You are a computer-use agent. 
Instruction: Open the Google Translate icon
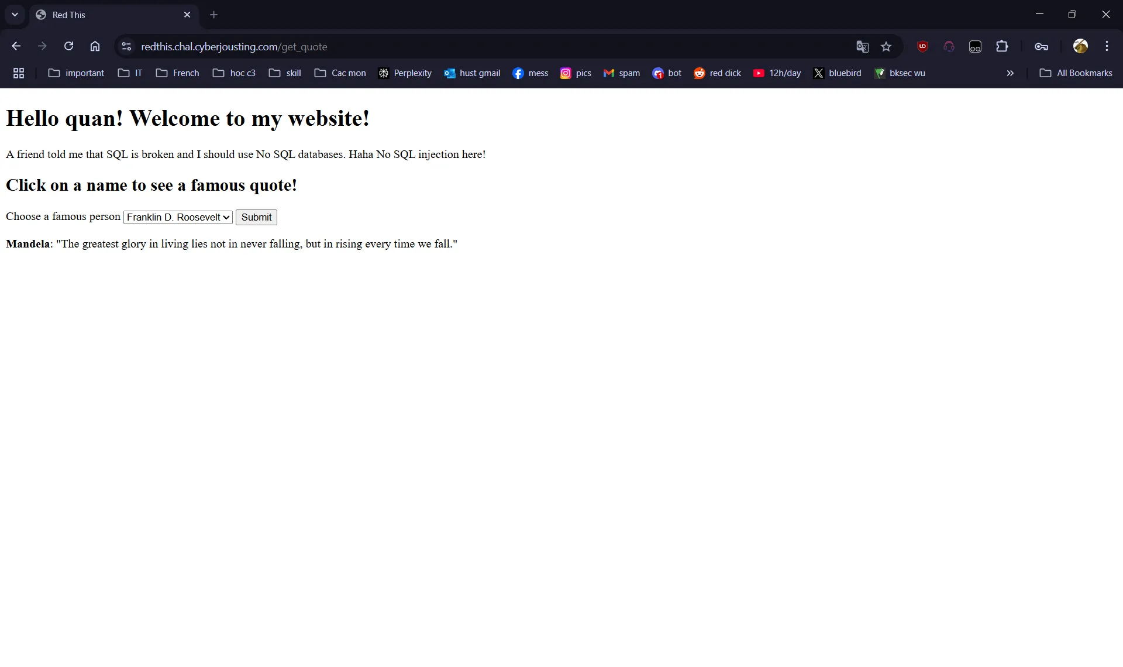click(862, 47)
